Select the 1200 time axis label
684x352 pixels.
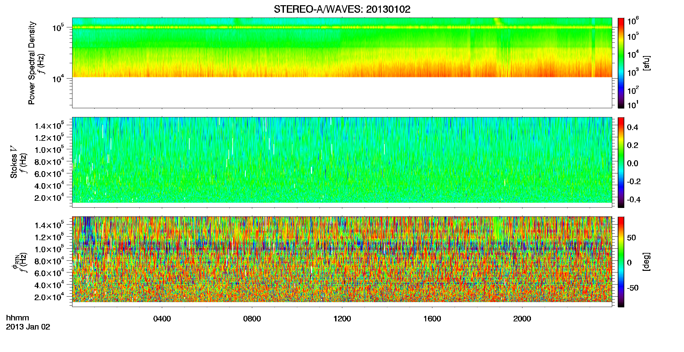pos(342,319)
